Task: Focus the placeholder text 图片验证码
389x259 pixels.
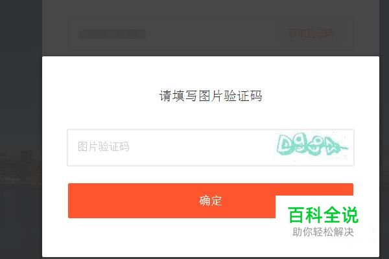Action: (x=104, y=147)
